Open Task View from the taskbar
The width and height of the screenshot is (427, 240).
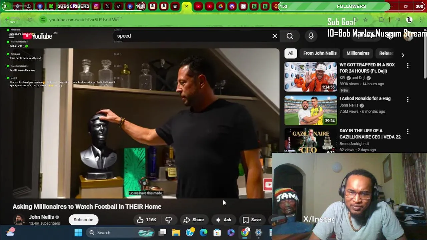[162, 233]
